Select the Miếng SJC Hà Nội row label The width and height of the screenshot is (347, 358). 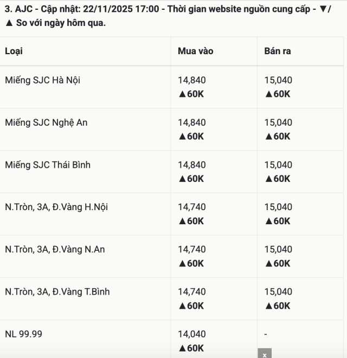(x=43, y=80)
